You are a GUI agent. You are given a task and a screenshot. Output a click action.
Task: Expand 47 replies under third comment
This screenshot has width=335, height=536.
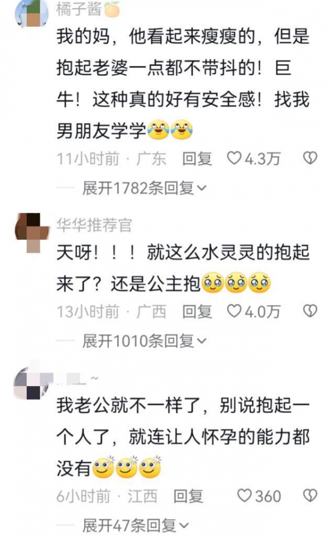pyautogui.click(x=136, y=525)
